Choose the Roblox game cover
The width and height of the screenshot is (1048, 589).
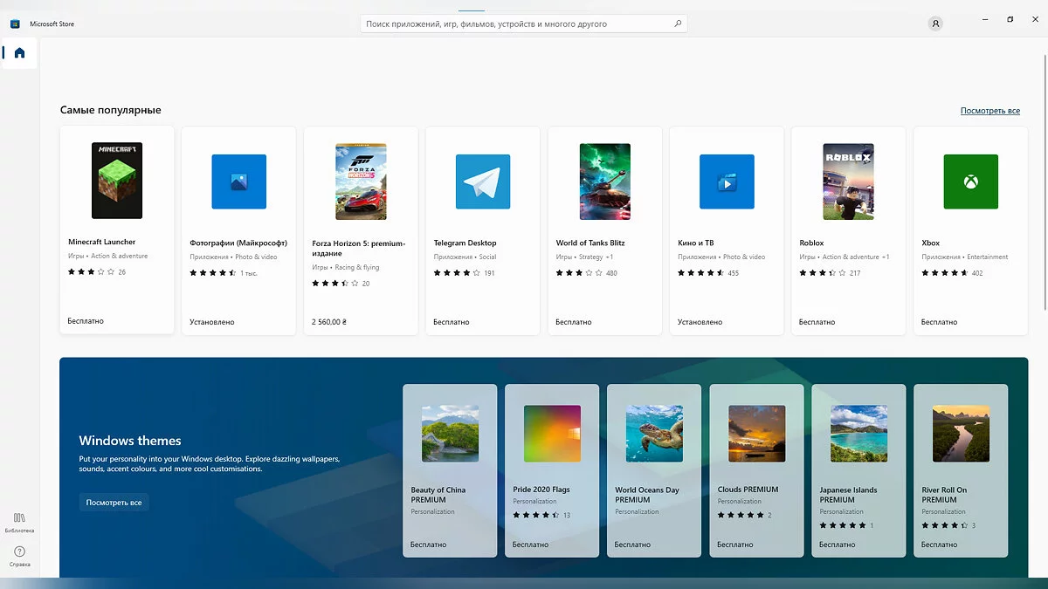coord(848,181)
